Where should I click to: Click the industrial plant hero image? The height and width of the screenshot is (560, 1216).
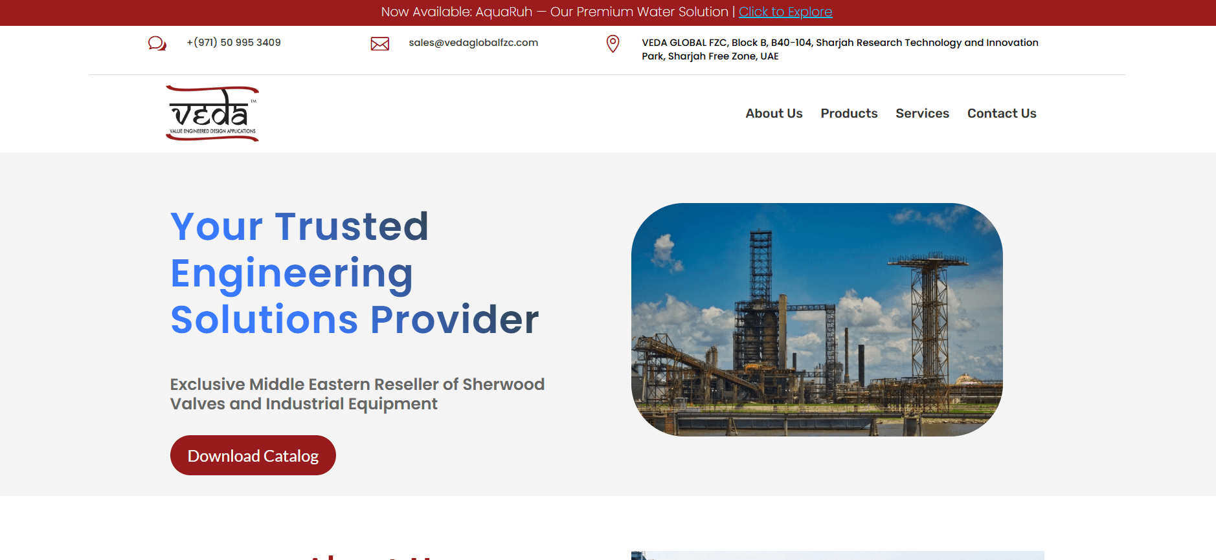[x=817, y=319]
